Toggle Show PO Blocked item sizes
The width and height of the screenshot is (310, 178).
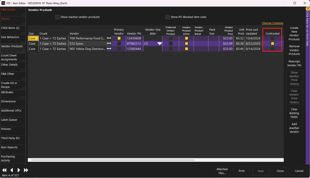coord(167,17)
